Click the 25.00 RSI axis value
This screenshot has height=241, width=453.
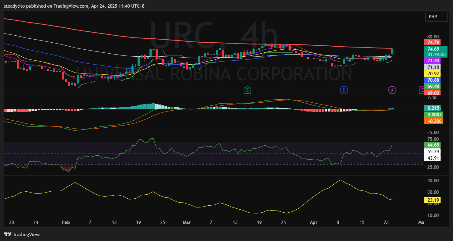click(x=433, y=167)
